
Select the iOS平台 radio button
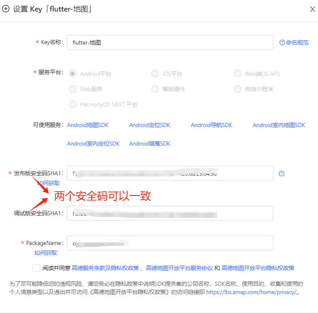pyautogui.click(x=155, y=74)
